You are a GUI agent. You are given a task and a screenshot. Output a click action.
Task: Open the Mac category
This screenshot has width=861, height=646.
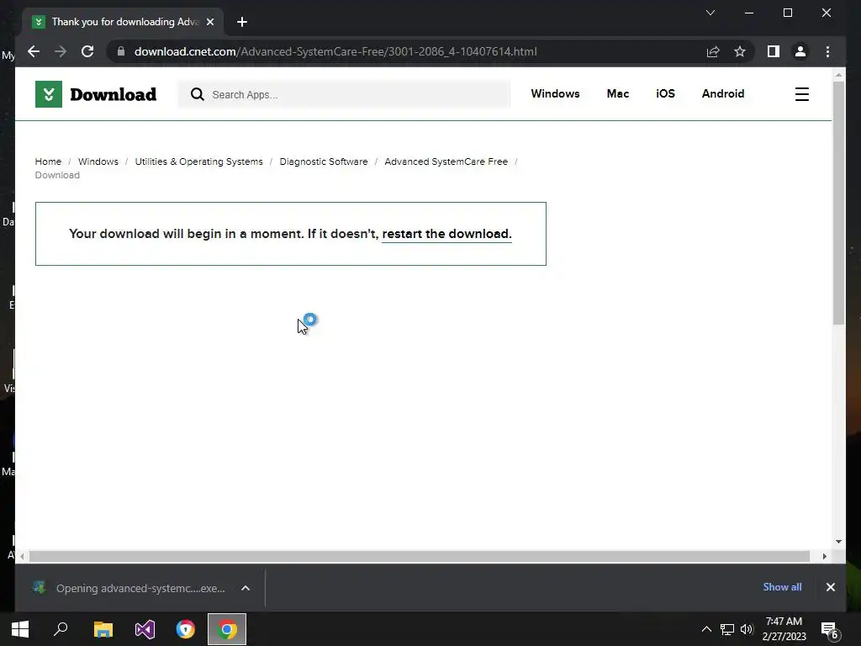coord(618,94)
